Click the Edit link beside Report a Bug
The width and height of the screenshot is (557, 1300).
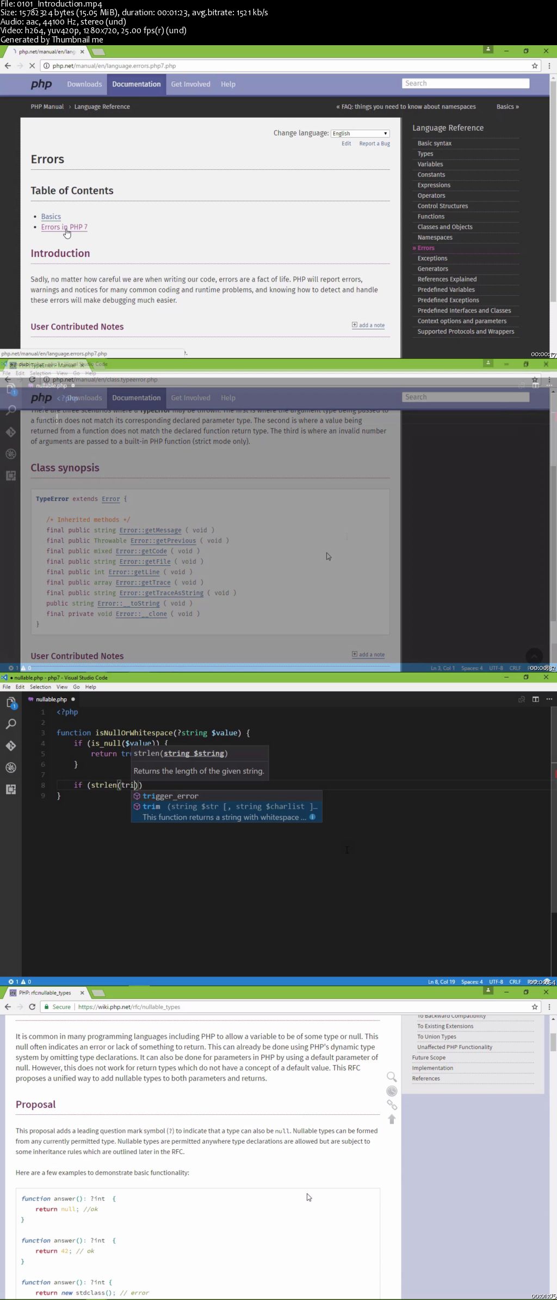coord(346,144)
